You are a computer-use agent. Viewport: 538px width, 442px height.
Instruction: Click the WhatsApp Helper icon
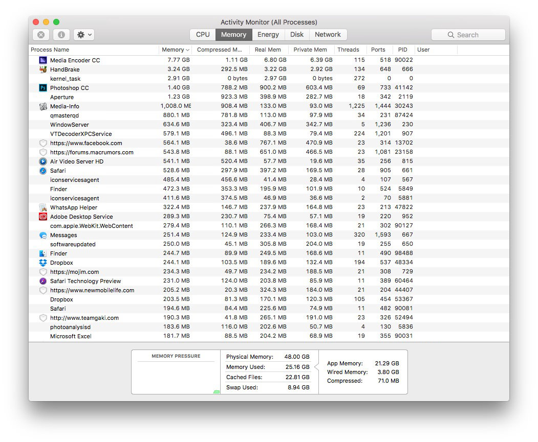coord(43,207)
